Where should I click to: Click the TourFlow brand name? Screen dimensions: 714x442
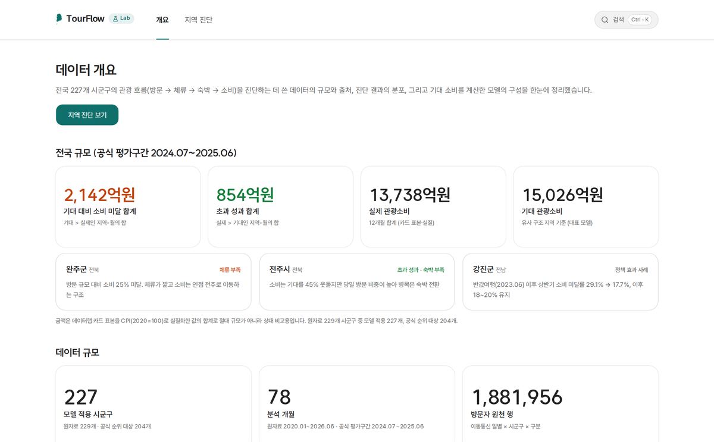[x=86, y=19]
